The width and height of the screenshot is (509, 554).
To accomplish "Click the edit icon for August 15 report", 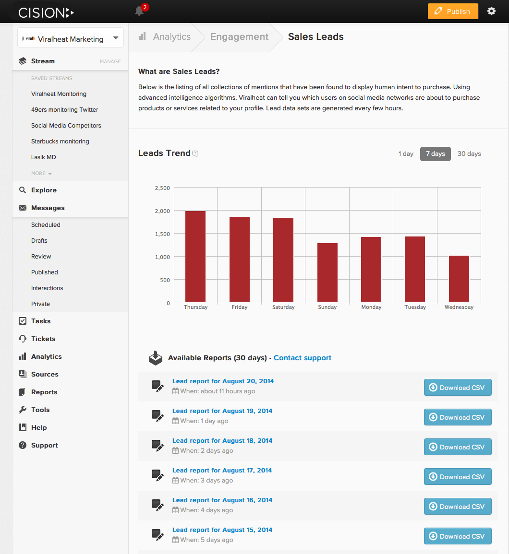I will coord(158,534).
